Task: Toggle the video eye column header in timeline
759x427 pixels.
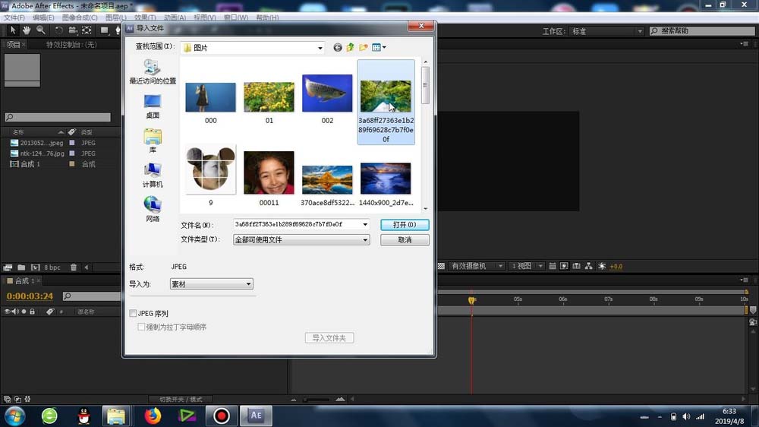Action: [7, 312]
